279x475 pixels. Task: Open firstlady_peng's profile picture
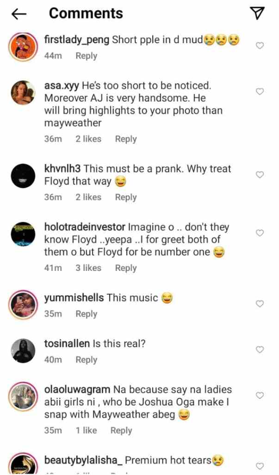point(23,46)
